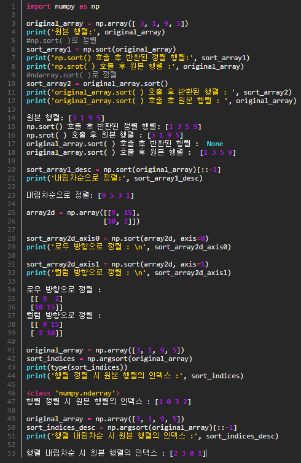Click output row '[[ 9 15]'
Screen dimensions: 301x463
[47, 324]
